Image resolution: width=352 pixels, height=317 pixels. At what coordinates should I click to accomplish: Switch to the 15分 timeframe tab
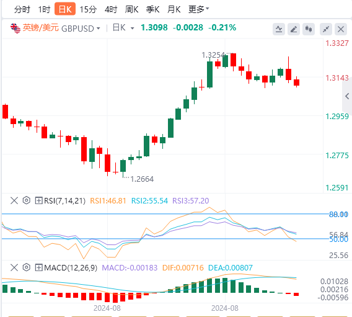tap(88, 9)
